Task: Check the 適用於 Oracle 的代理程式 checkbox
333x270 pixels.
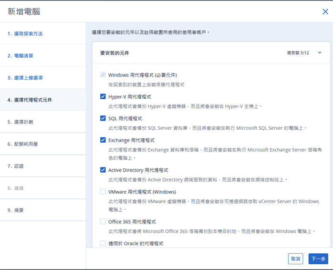Action: [103, 243]
